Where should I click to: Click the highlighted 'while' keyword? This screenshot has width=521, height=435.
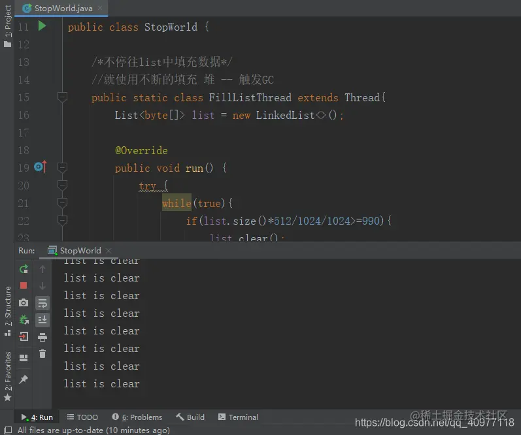coord(176,203)
